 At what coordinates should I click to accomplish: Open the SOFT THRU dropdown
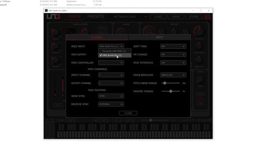(173, 46)
